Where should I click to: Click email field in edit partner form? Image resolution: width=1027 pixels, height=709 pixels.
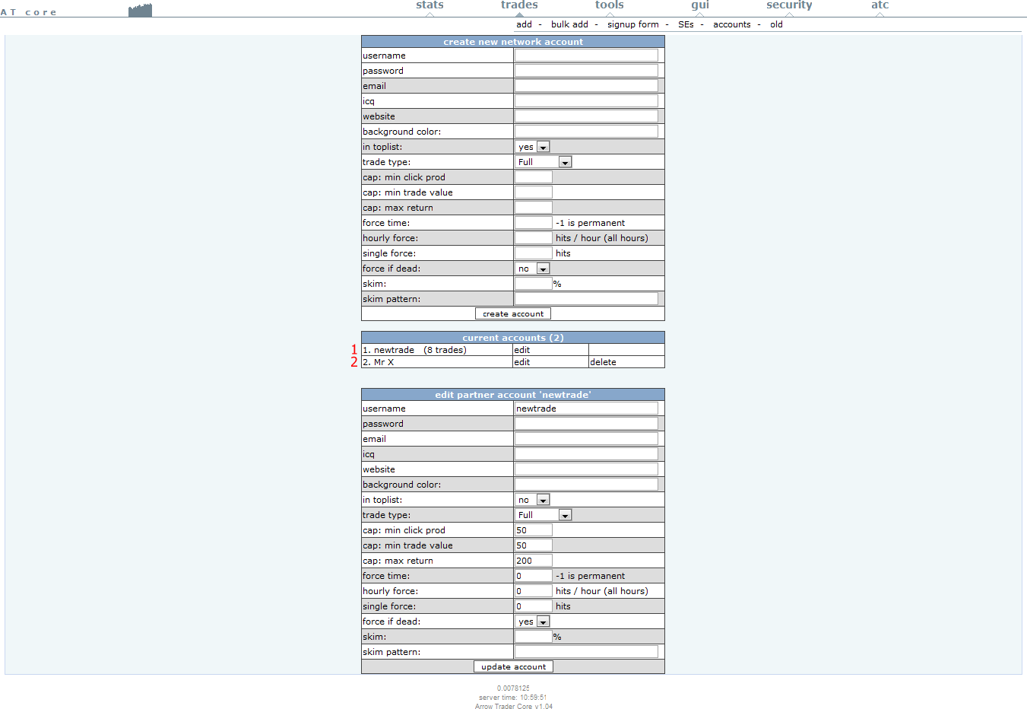tap(586, 439)
